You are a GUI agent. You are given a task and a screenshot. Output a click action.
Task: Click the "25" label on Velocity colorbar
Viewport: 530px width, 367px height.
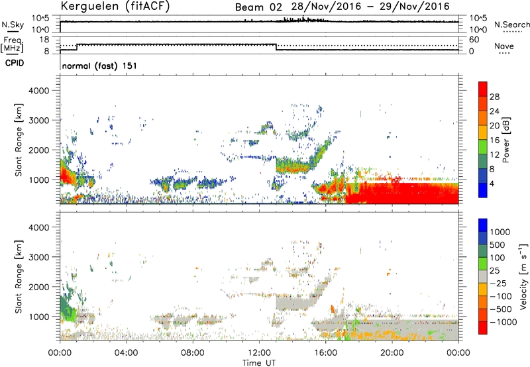[x=494, y=271]
